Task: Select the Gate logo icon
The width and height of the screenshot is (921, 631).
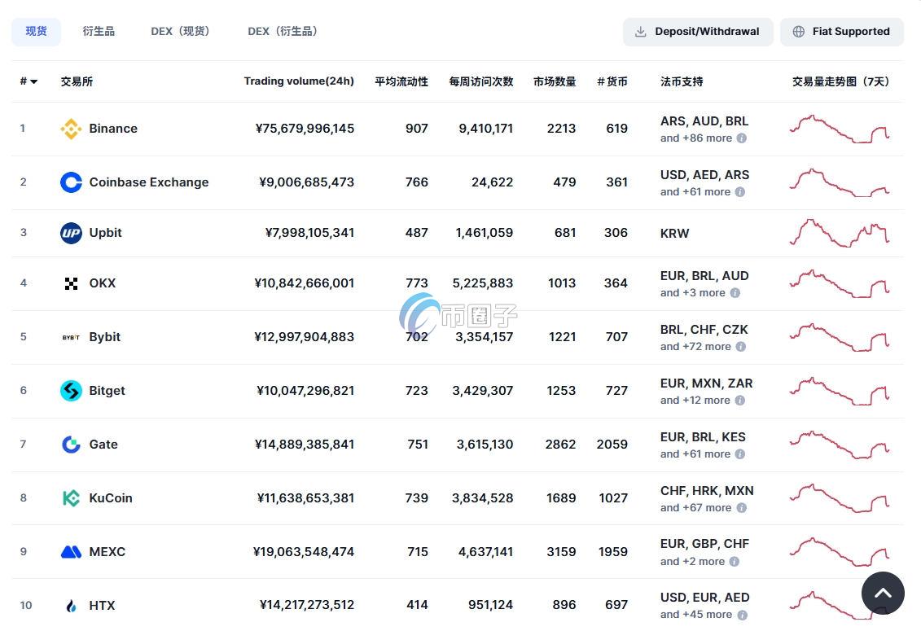Action: pyautogui.click(x=71, y=444)
